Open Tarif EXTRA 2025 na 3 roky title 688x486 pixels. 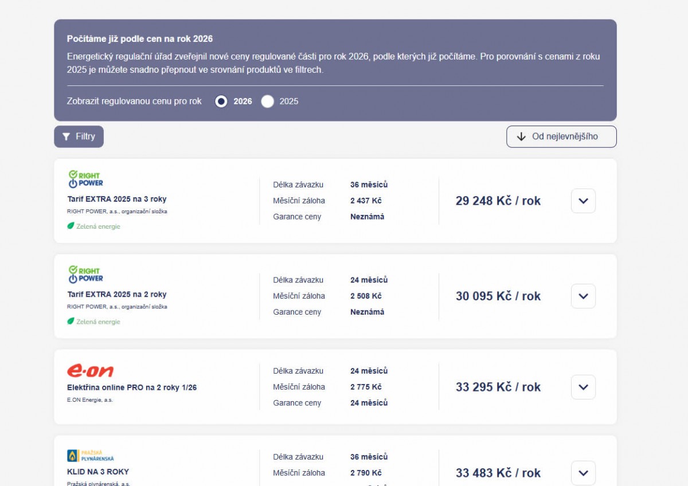pyautogui.click(x=117, y=199)
